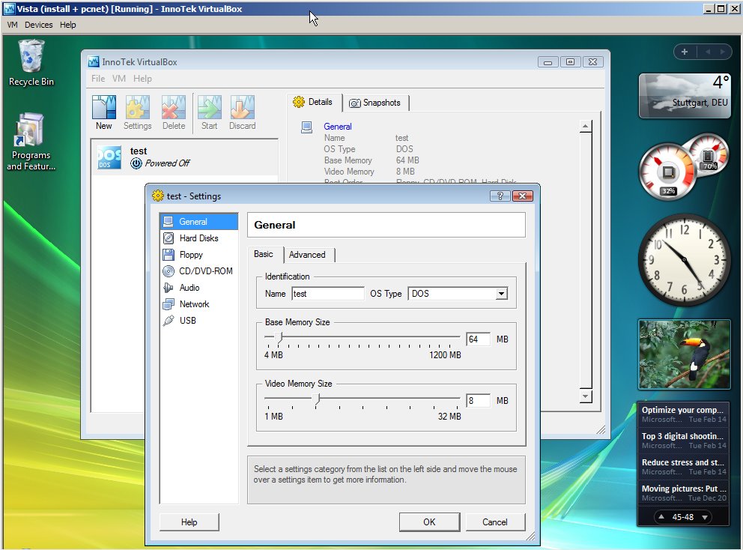
Task: Click the Base Memory Size slider handle
Action: 279,337
